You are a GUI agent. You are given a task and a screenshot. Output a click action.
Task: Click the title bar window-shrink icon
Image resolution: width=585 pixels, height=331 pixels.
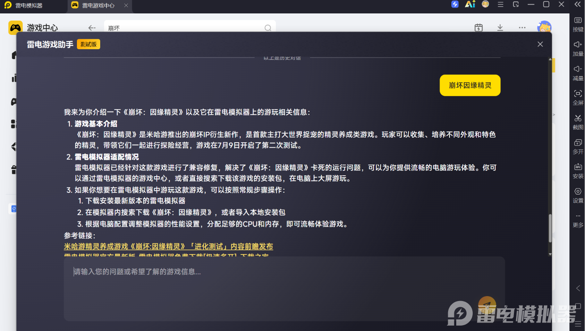(516, 4)
